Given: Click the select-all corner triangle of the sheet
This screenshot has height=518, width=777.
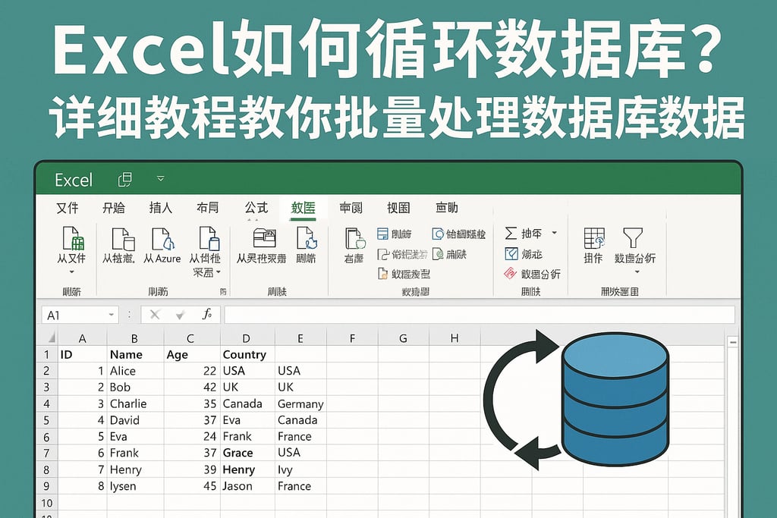Looking at the screenshot, I should click(51, 338).
